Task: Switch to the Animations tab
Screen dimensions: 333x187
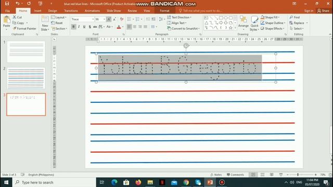Action: click(92, 10)
